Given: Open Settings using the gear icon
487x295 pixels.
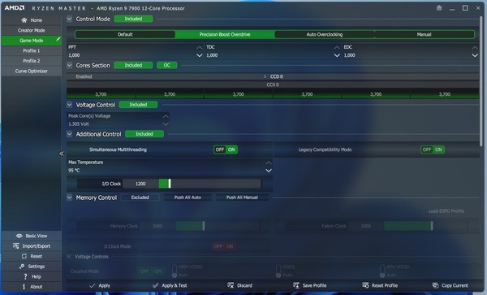Looking at the screenshot, I should pos(22,267).
